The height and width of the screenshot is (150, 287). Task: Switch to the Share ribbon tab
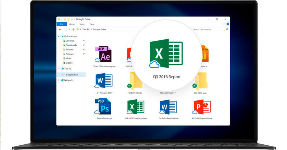82,24
